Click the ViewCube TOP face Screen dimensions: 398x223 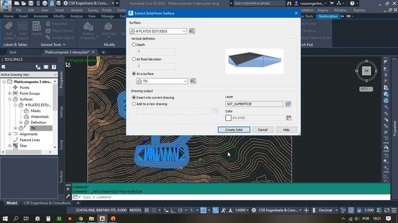pyautogui.click(x=366, y=71)
